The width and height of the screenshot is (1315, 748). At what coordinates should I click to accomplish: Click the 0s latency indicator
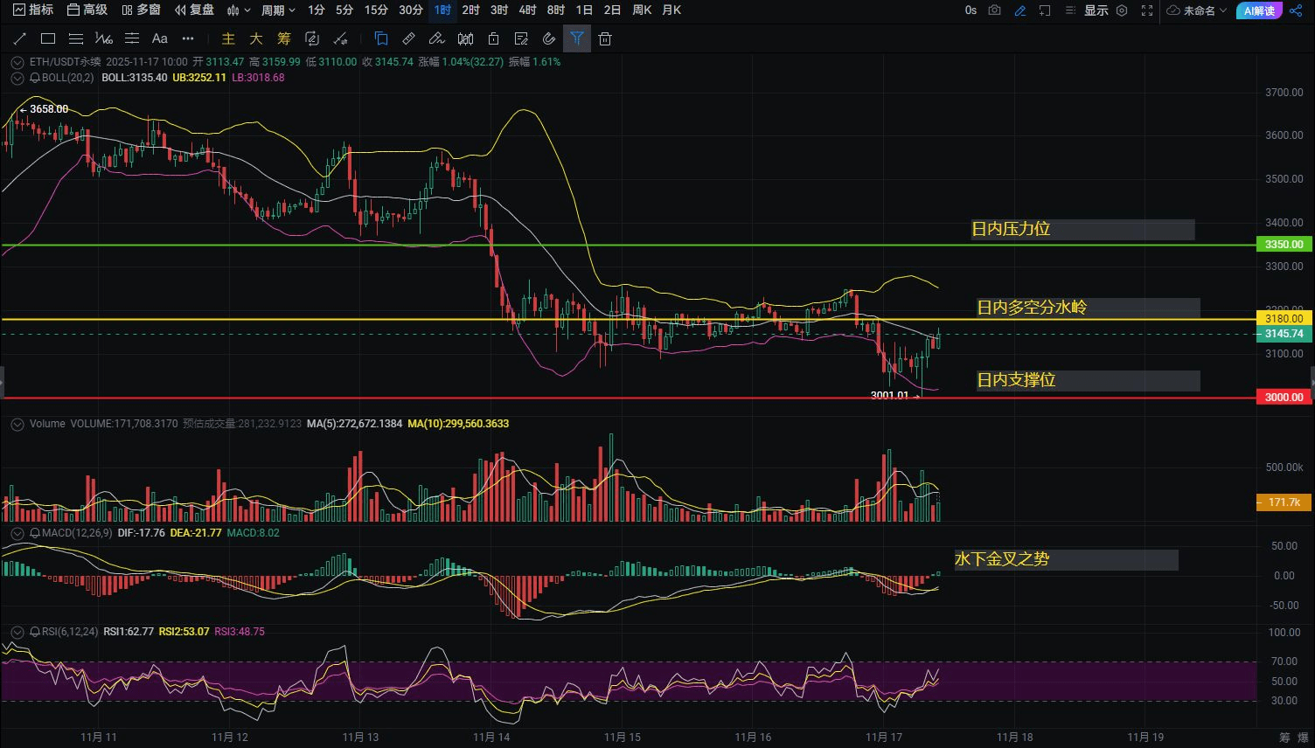coord(971,10)
